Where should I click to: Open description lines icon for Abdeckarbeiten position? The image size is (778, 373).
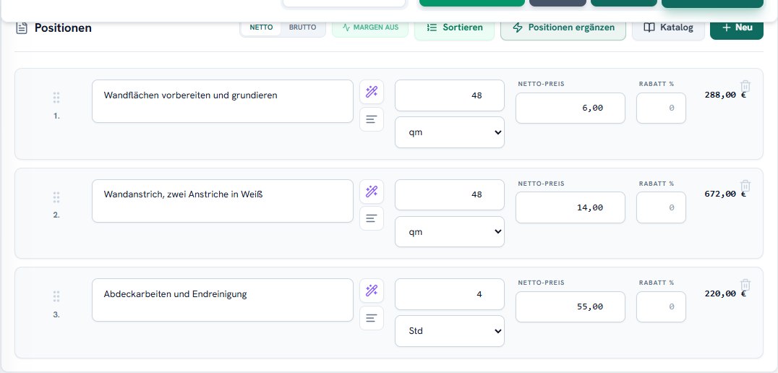click(372, 318)
